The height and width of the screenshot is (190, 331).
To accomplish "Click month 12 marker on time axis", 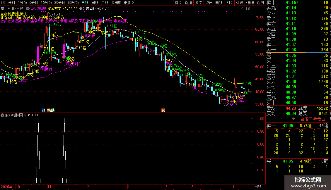I will pos(87,186).
